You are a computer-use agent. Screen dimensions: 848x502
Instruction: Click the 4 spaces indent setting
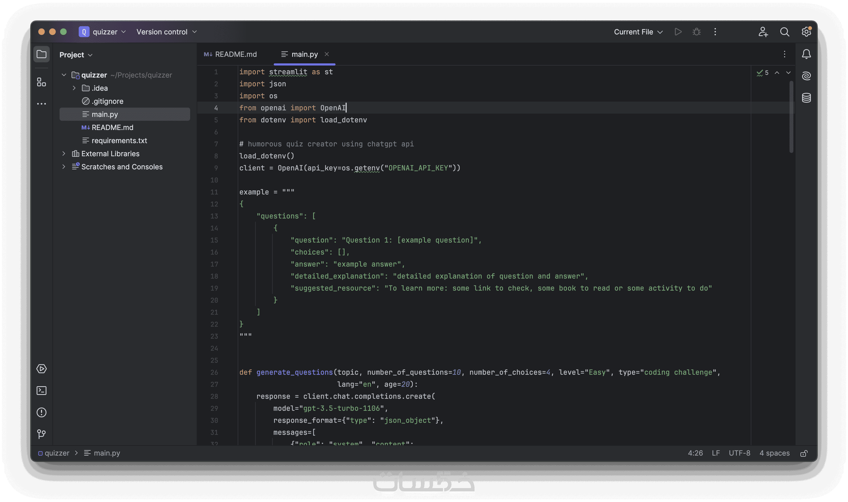774,453
